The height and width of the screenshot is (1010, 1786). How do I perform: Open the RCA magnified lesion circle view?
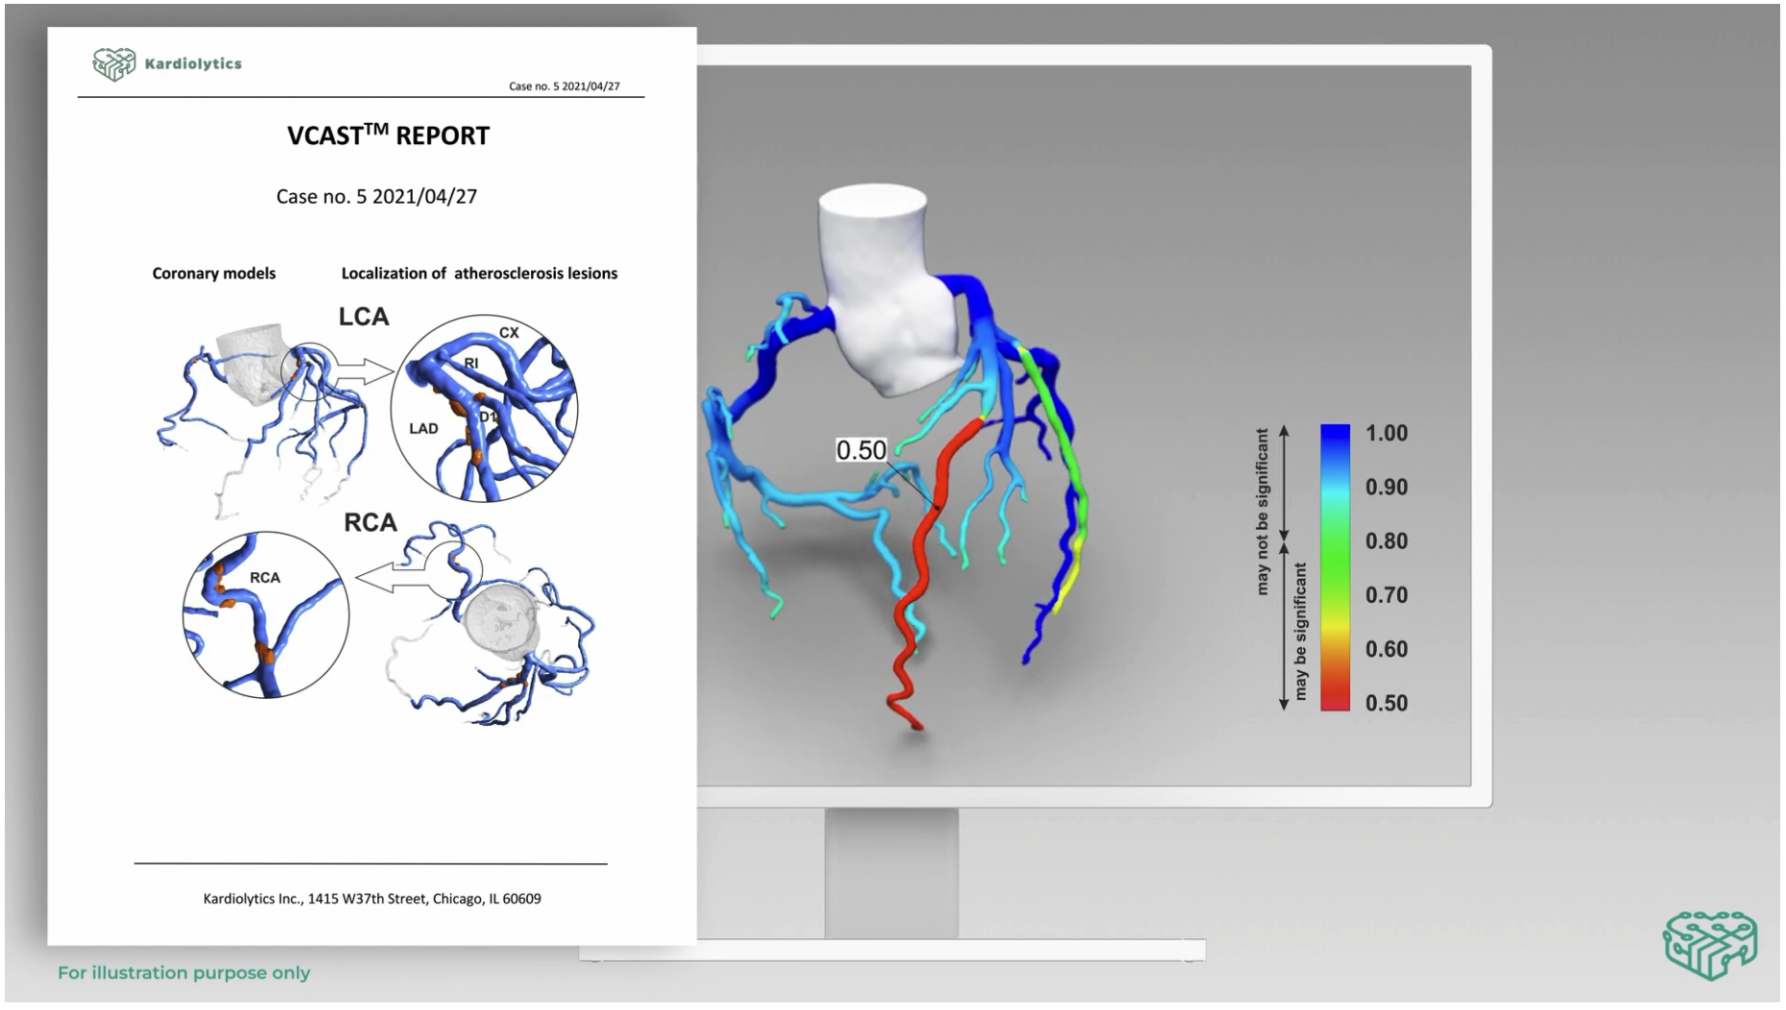tap(266, 614)
